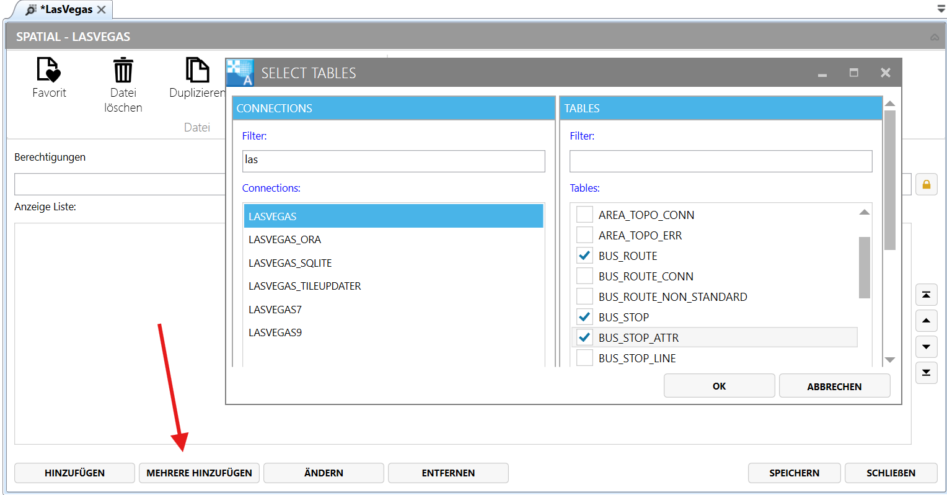The width and height of the screenshot is (947, 495).
Task: Enable the AREA_TOPO_CONN checkbox
Action: (x=584, y=215)
